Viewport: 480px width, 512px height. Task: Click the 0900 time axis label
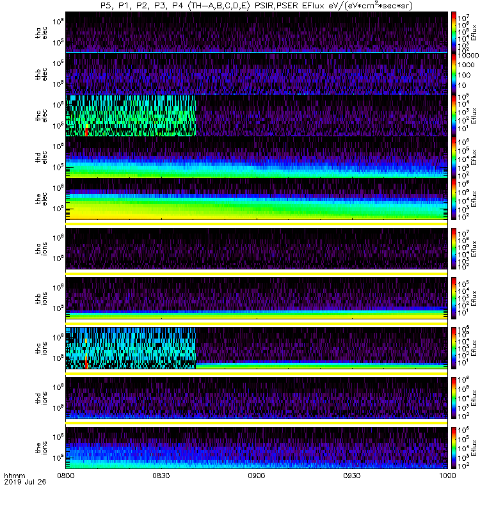tap(257, 476)
